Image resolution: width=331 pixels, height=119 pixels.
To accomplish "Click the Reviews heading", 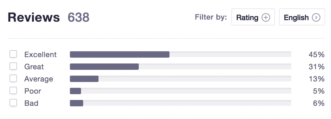I will coord(34,17).
